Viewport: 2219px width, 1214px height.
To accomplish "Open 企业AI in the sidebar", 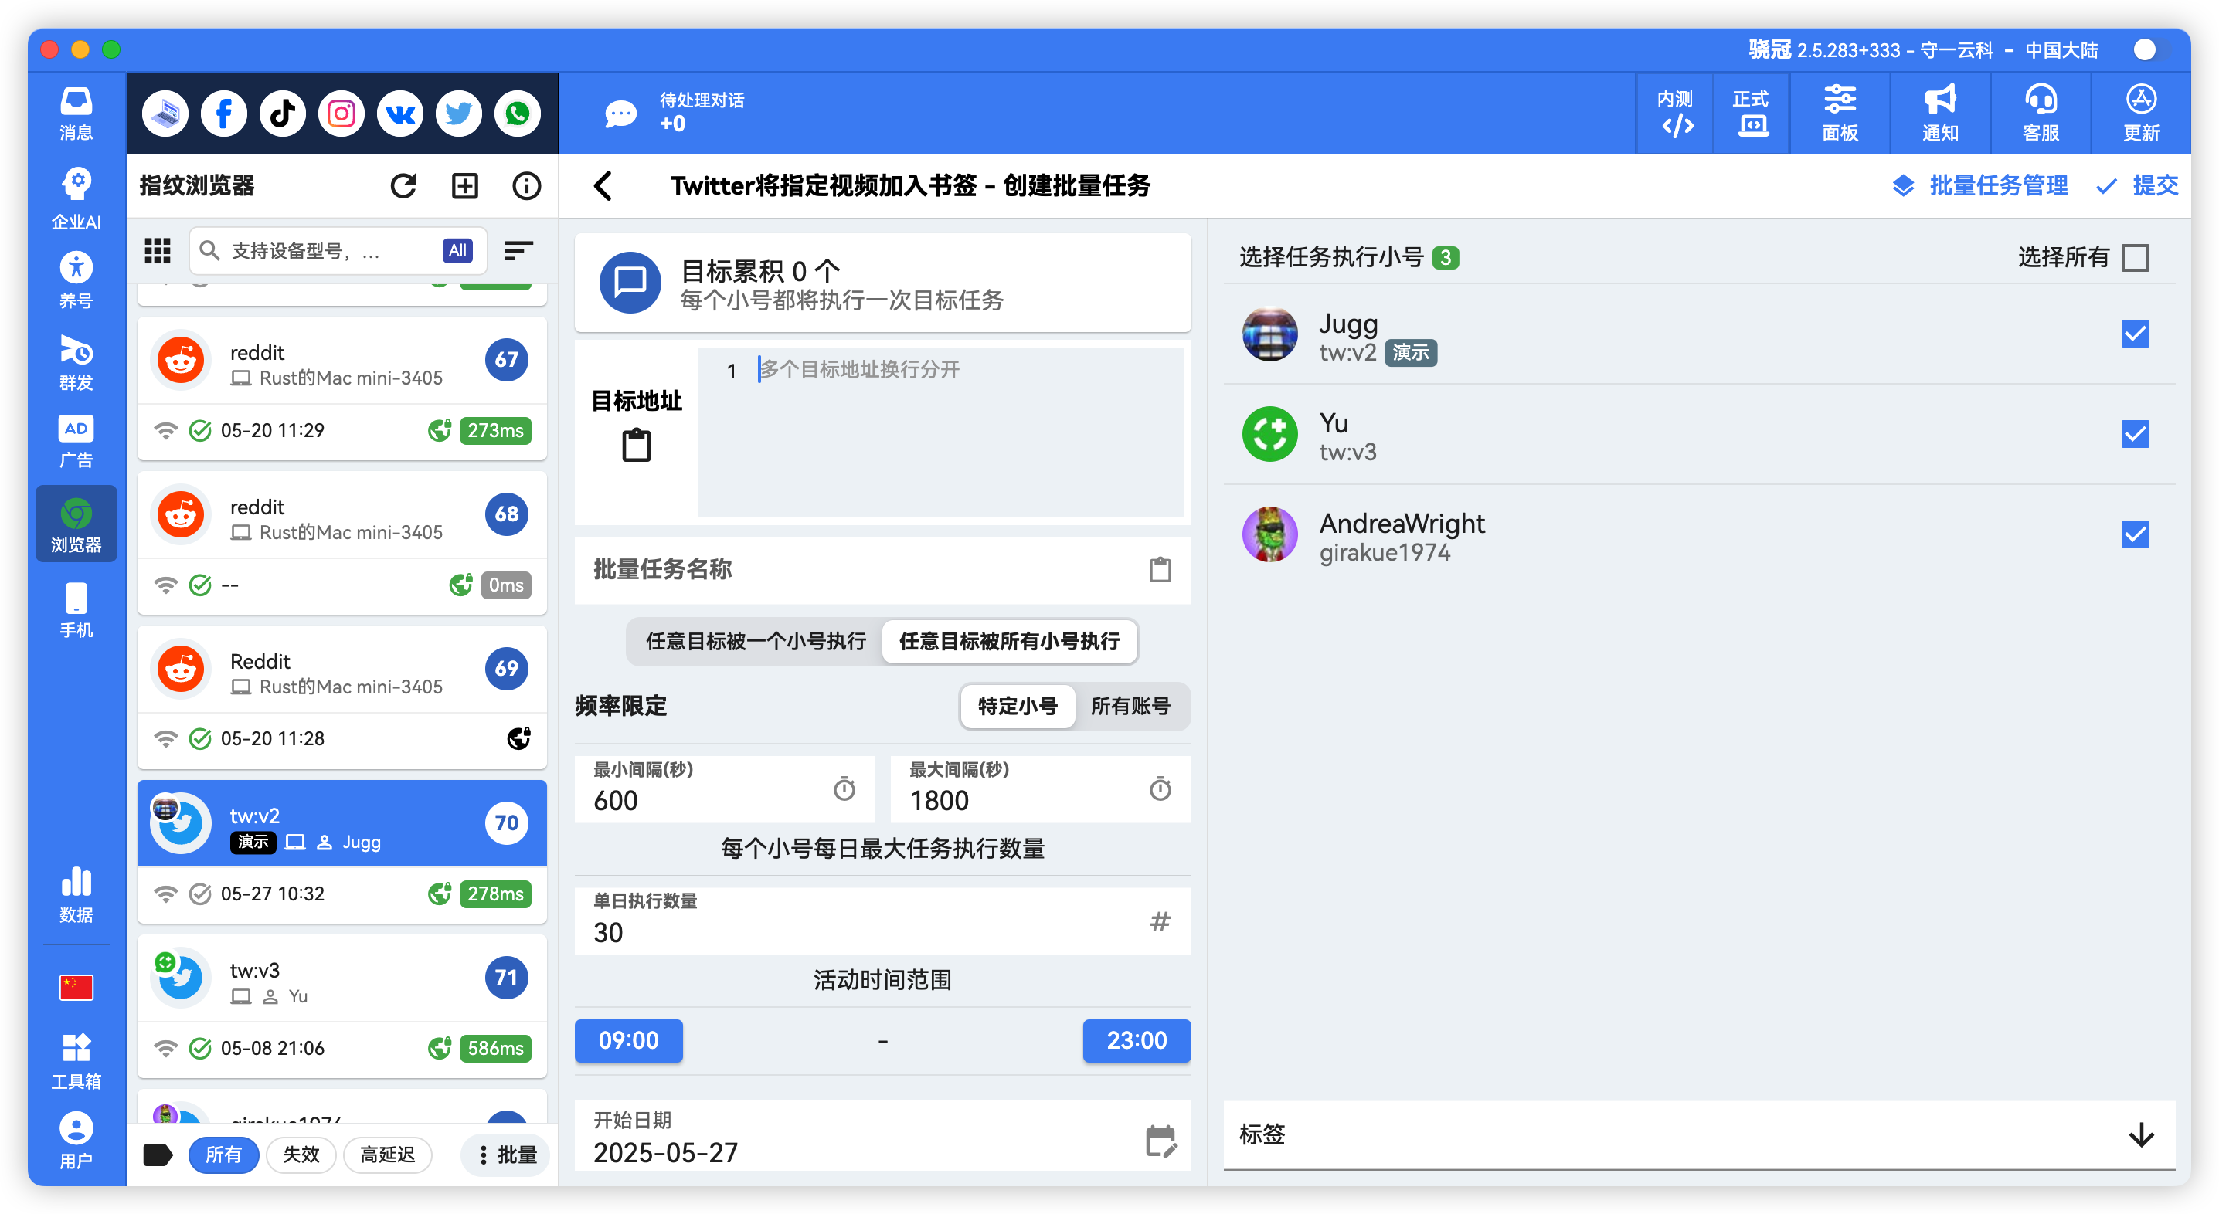I will pos(76,198).
